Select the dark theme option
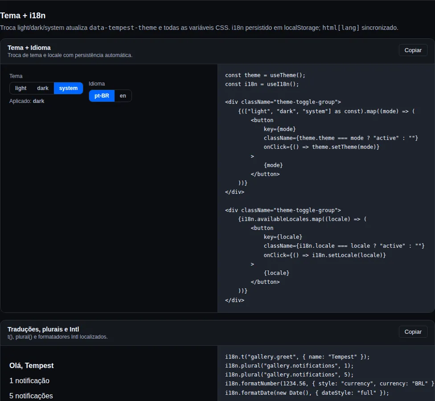 coord(43,88)
